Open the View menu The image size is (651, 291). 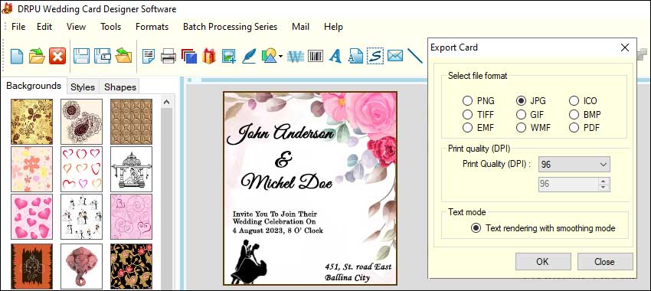click(x=76, y=27)
